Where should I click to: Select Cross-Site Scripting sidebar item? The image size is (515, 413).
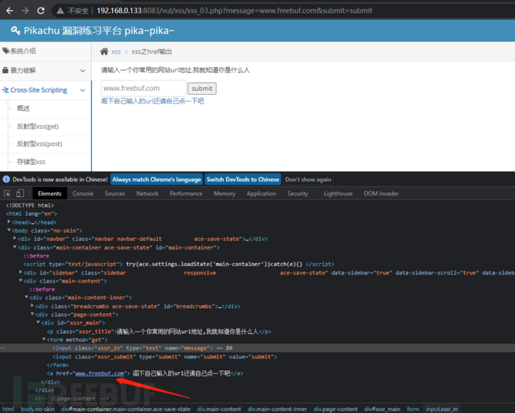point(46,90)
